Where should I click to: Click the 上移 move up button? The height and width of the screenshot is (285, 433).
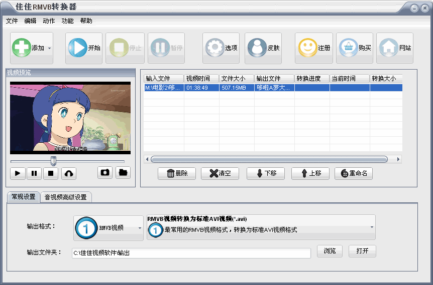click(310, 173)
